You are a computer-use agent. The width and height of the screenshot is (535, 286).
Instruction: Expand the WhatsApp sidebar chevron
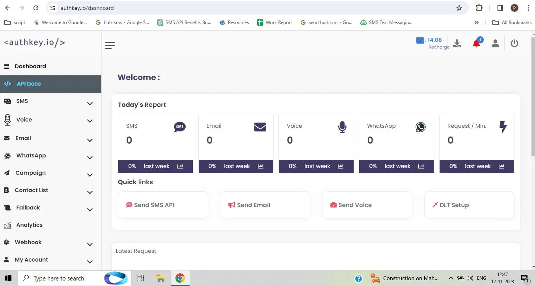tap(90, 157)
